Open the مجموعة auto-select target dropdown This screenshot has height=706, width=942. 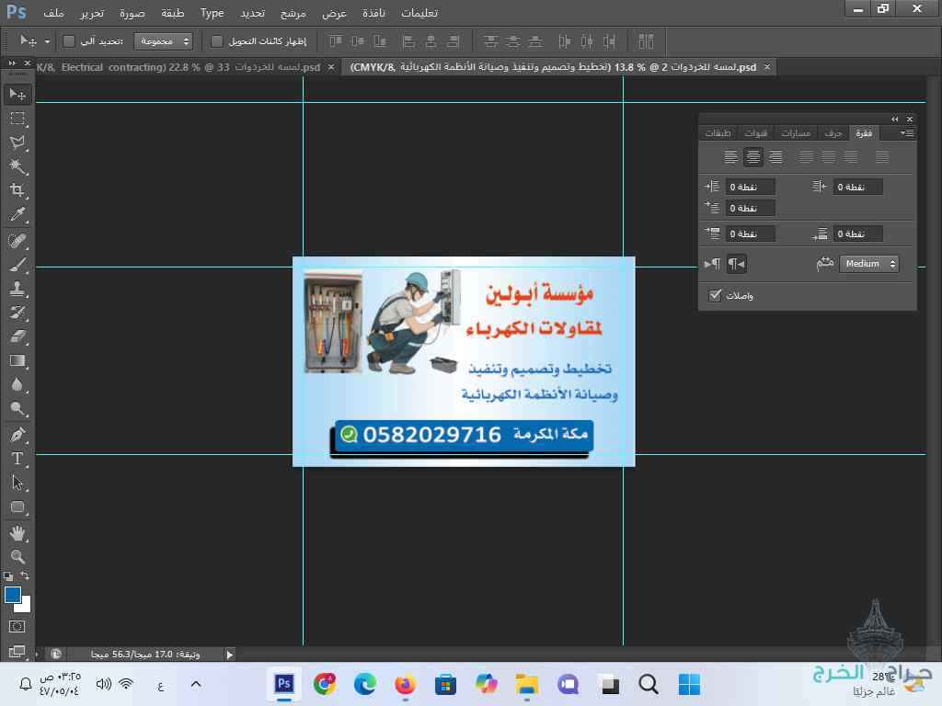164,41
